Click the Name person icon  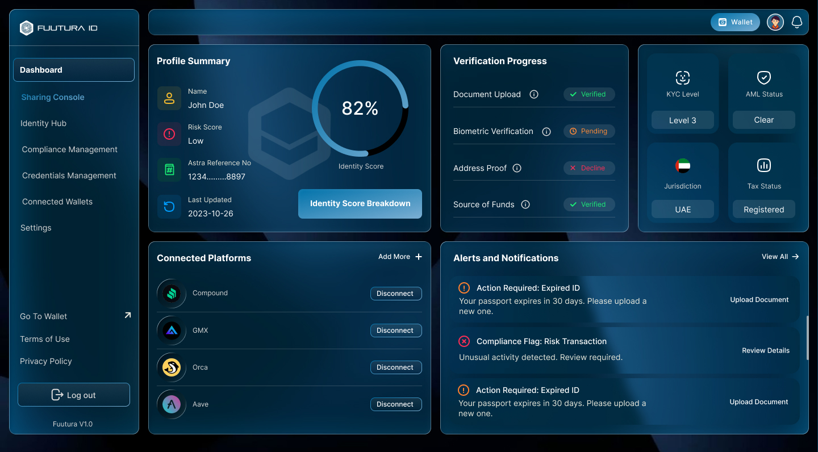169,98
